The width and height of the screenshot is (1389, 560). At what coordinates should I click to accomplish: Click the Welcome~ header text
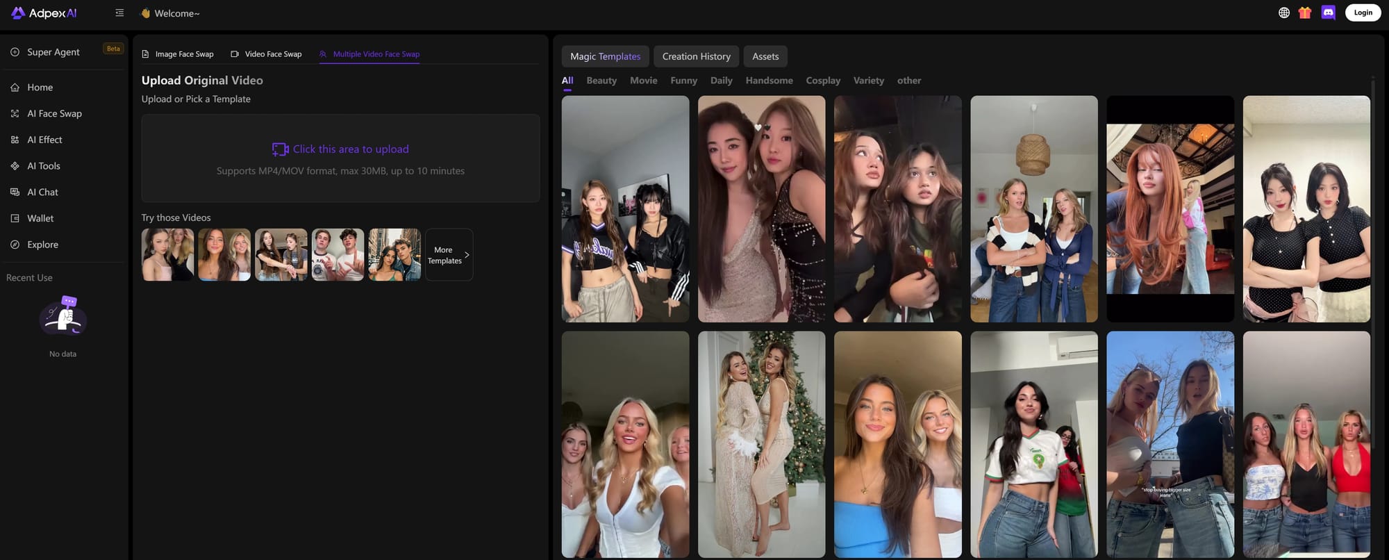click(x=176, y=13)
